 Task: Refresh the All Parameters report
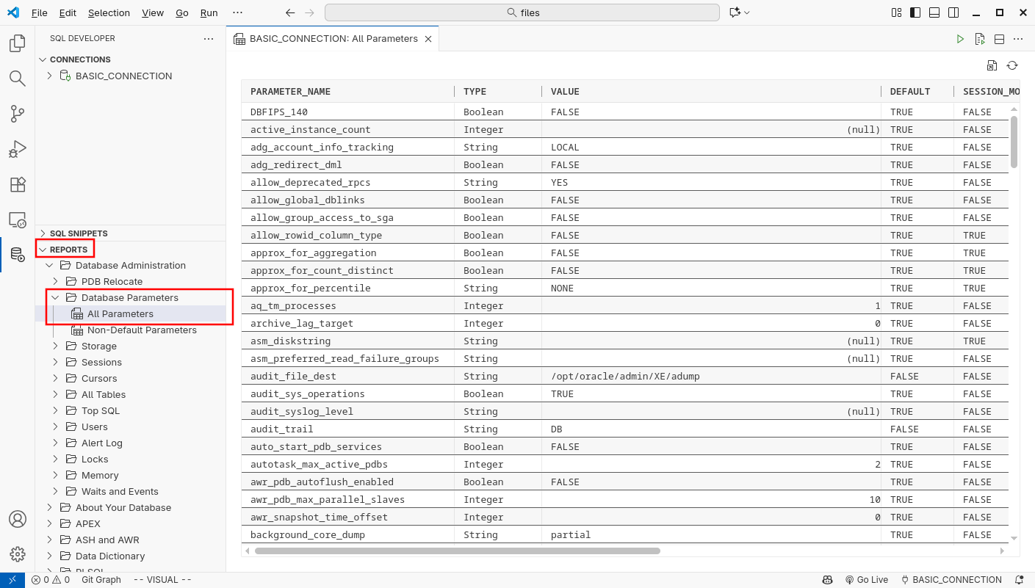1012,65
